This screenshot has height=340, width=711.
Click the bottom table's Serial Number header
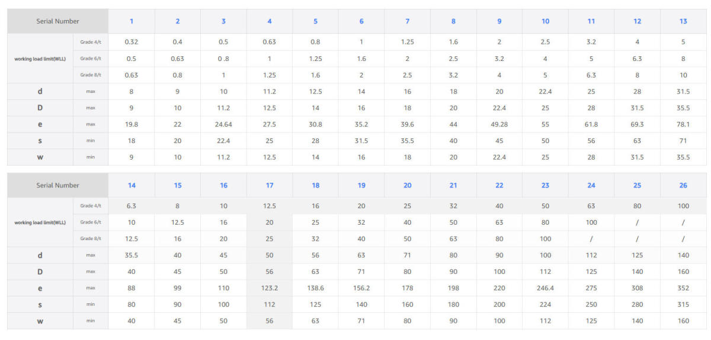(x=57, y=186)
